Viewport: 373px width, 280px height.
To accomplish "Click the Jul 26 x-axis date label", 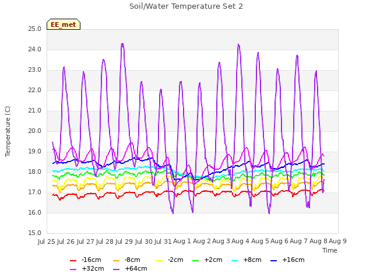I will click(x=66, y=242).
